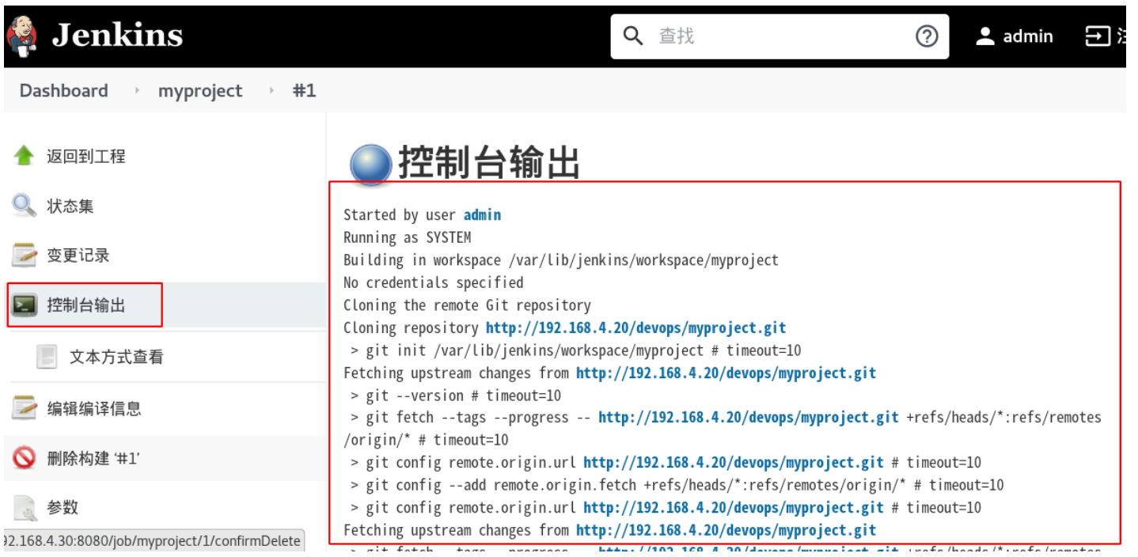This screenshot has height=557, width=1138.
Task: Click the blue build status ball icon
Action: click(370, 165)
